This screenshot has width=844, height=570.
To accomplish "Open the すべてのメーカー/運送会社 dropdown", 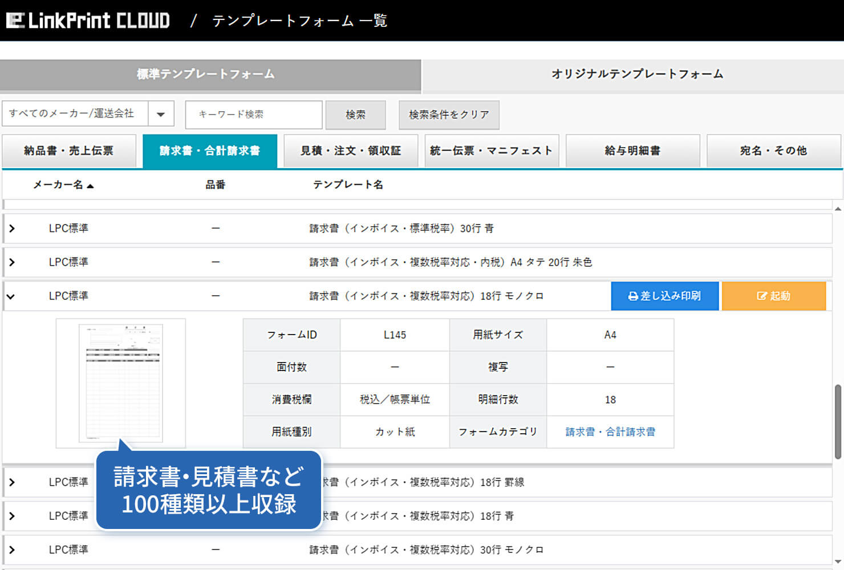I will pyautogui.click(x=161, y=114).
